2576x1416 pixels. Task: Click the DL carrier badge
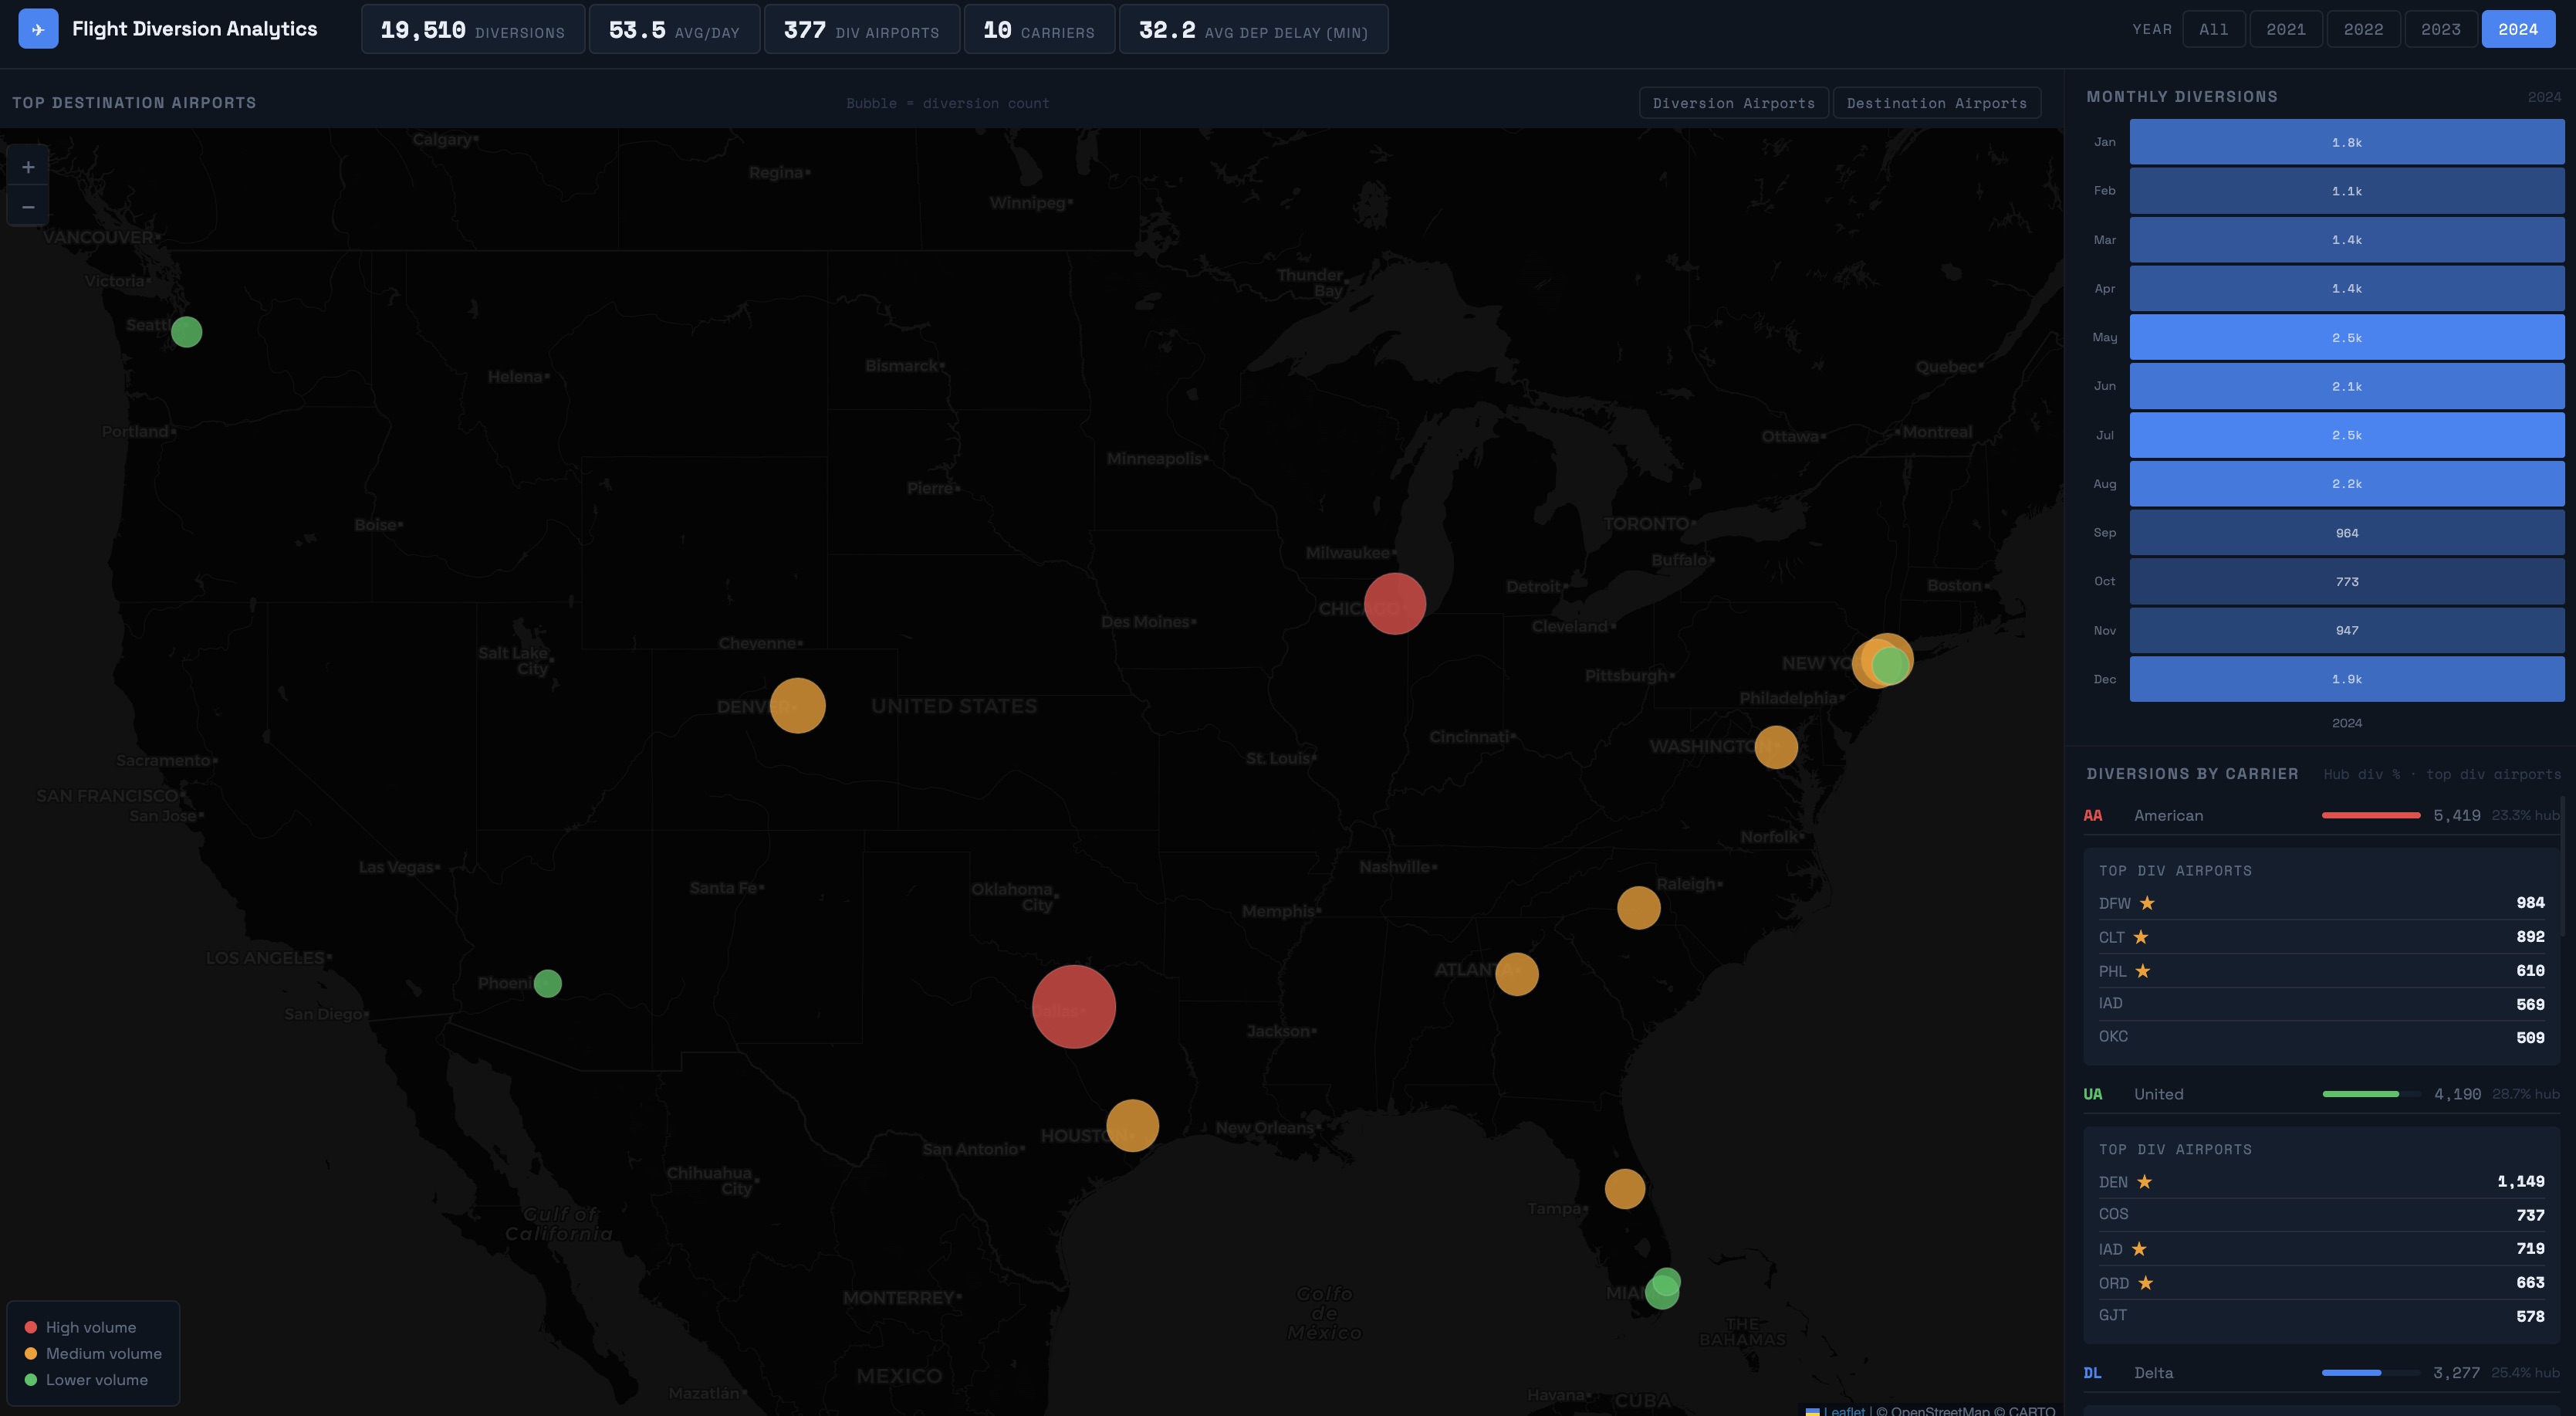click(x=2093, y=1373)
